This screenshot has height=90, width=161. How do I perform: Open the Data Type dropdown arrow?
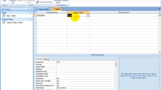[x=88, y=15]
